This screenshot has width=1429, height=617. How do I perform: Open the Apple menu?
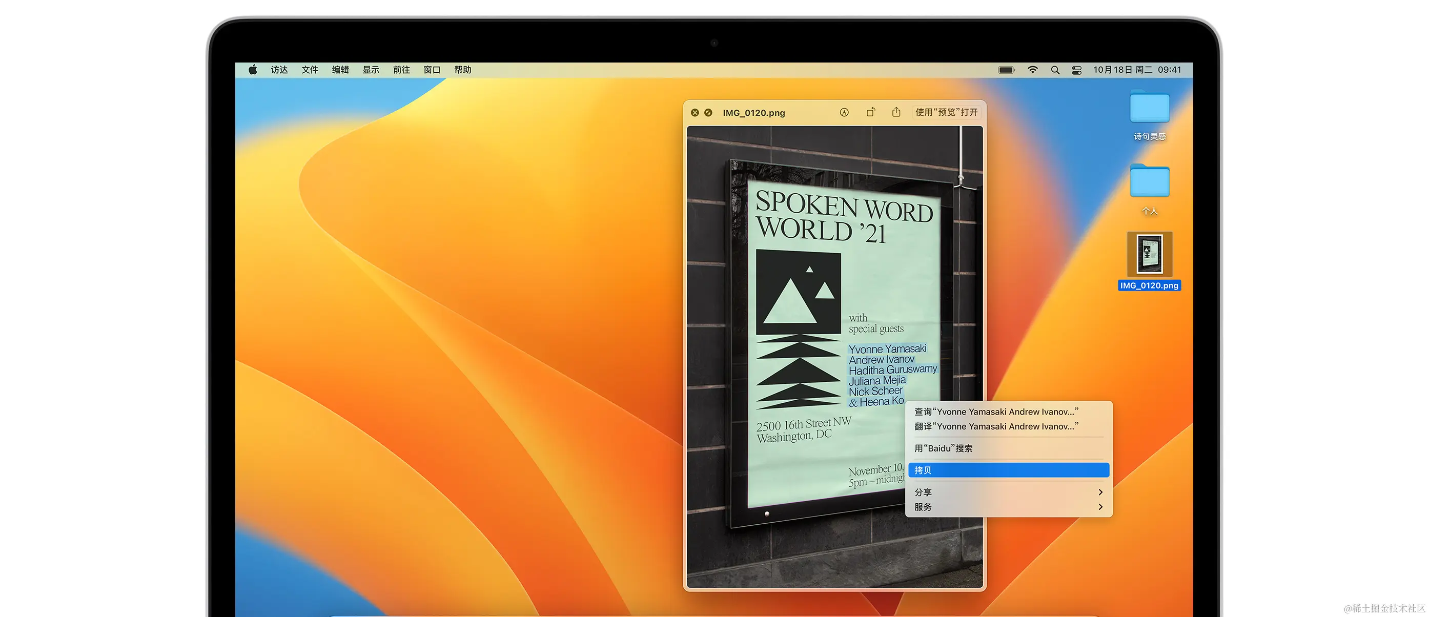point(253,70)
